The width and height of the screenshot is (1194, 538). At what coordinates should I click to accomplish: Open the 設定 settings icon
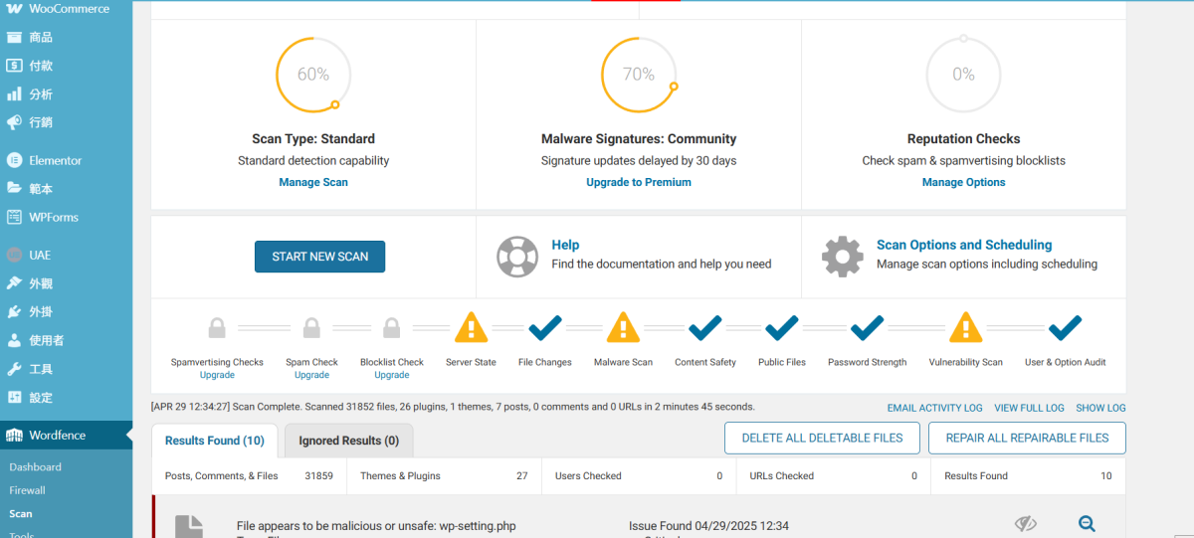tap(14, 397)
